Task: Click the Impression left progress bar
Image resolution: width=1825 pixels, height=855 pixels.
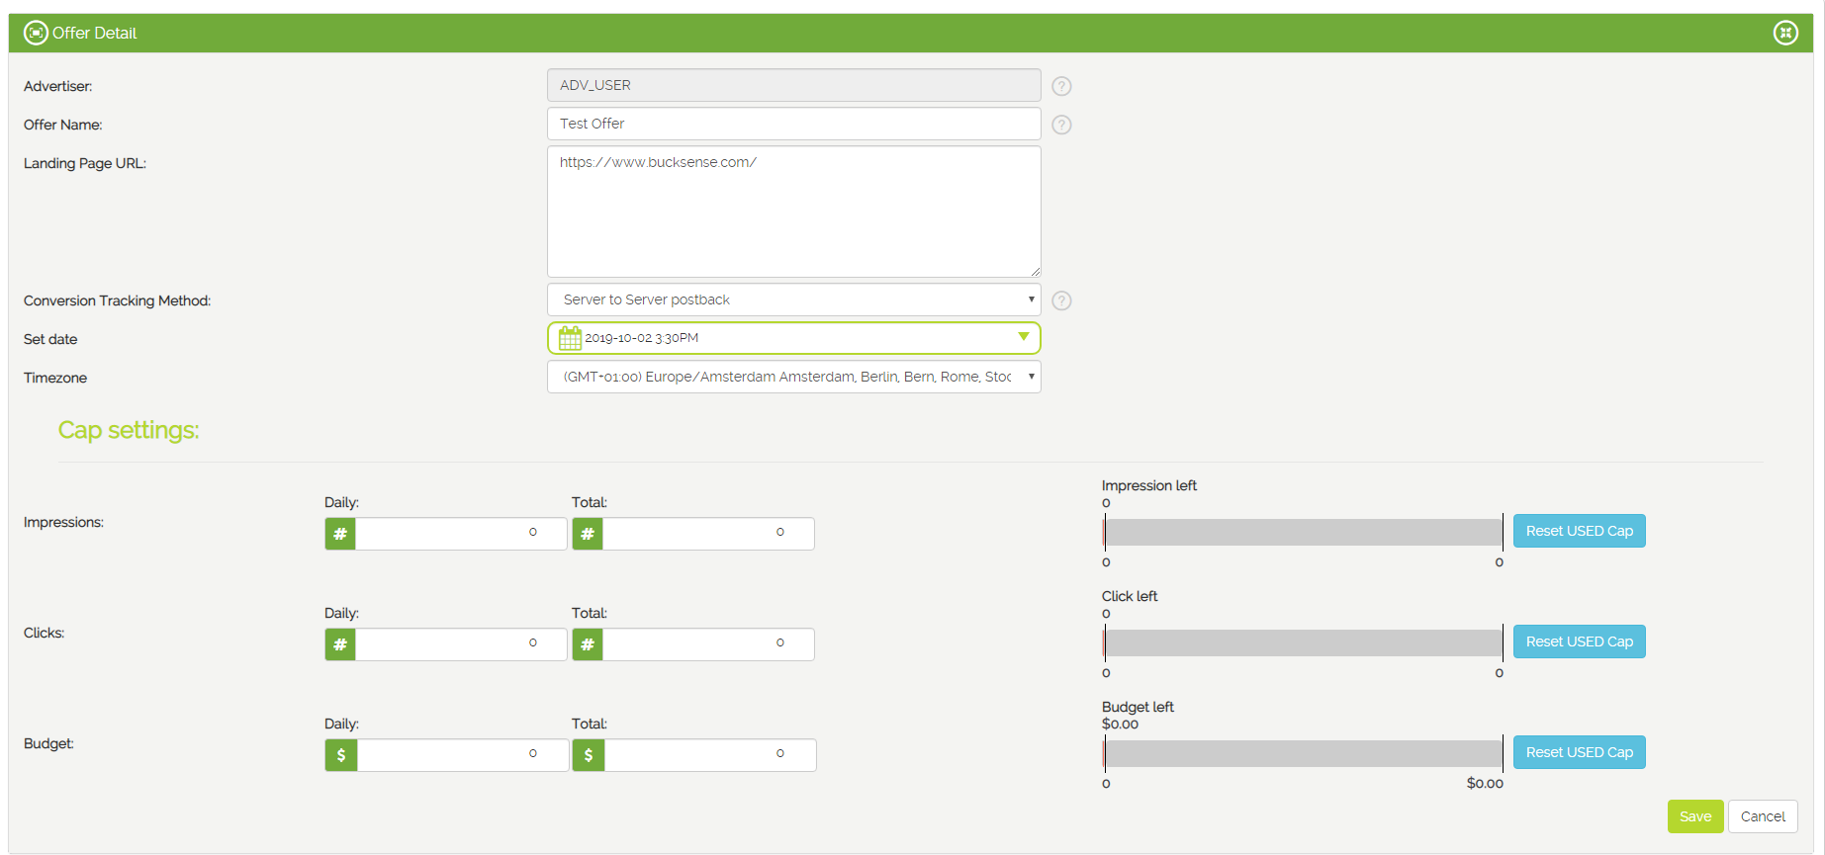Action: click(1304, 532)
